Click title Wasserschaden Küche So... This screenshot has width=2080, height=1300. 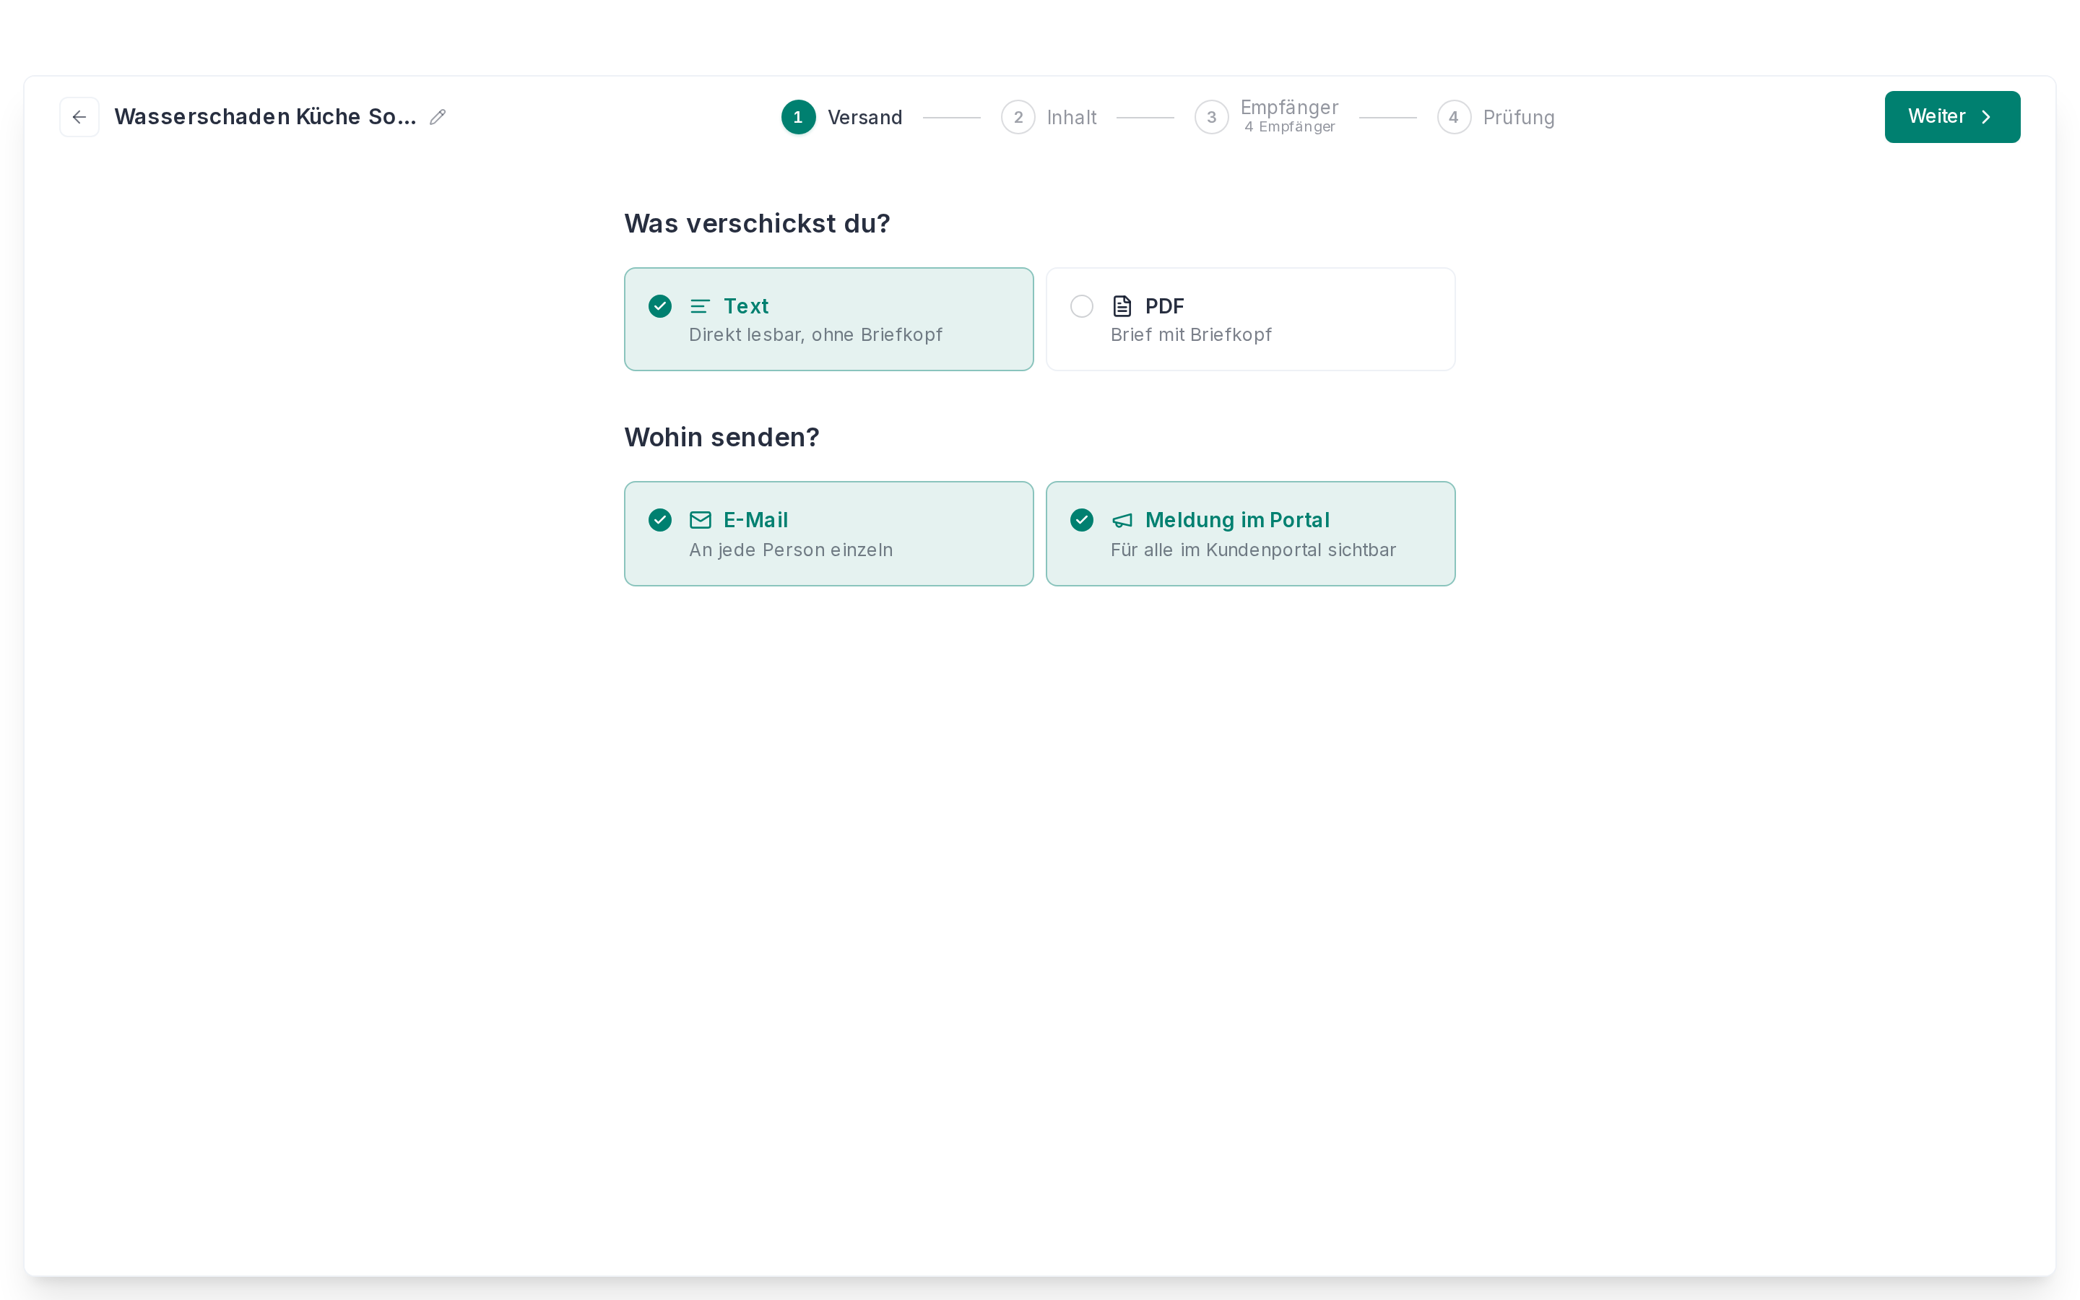point(266,117)
